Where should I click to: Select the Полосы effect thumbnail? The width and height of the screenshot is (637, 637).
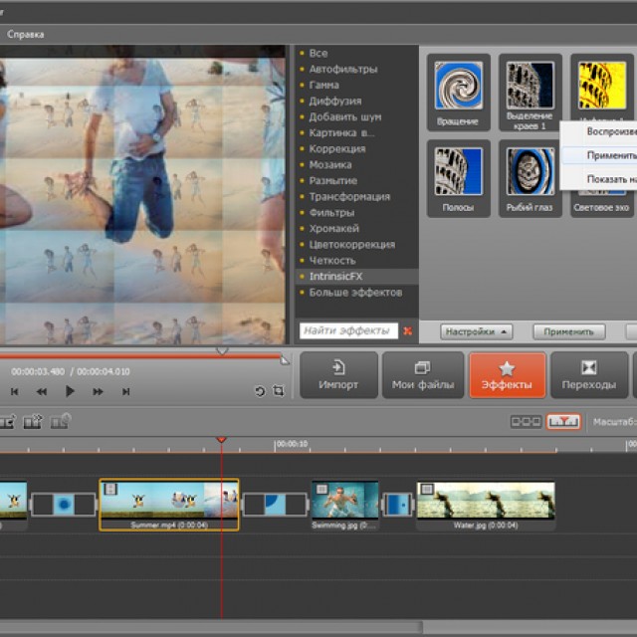458,172
